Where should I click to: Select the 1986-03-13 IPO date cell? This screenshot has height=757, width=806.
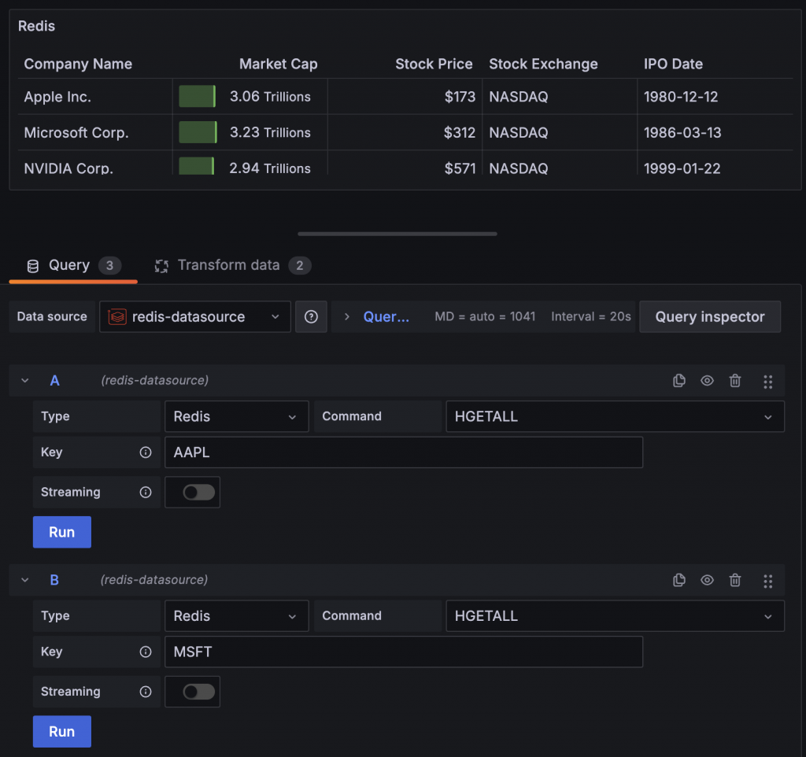point(715,132)
